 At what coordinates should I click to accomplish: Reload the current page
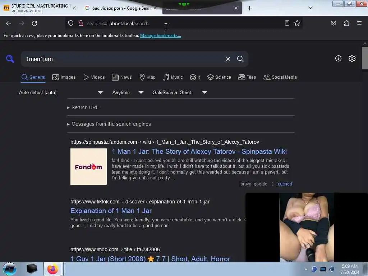pyautogui.click(x=34, y=23)
